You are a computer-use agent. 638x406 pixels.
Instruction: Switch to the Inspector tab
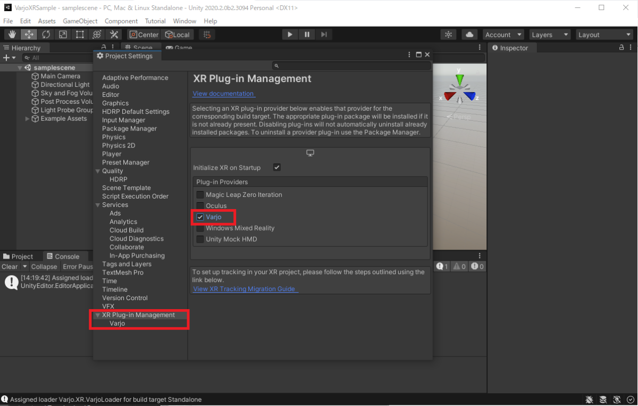510,48
